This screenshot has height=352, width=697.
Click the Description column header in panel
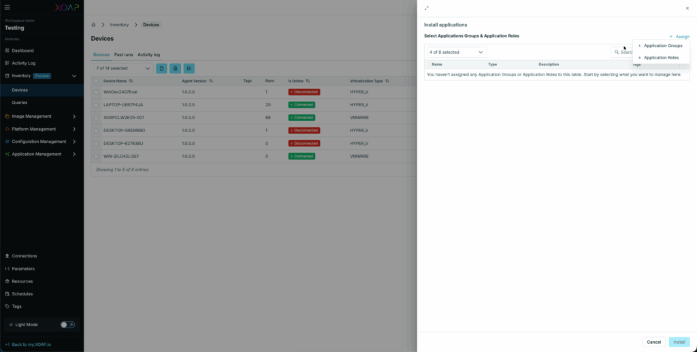(549, 65)
